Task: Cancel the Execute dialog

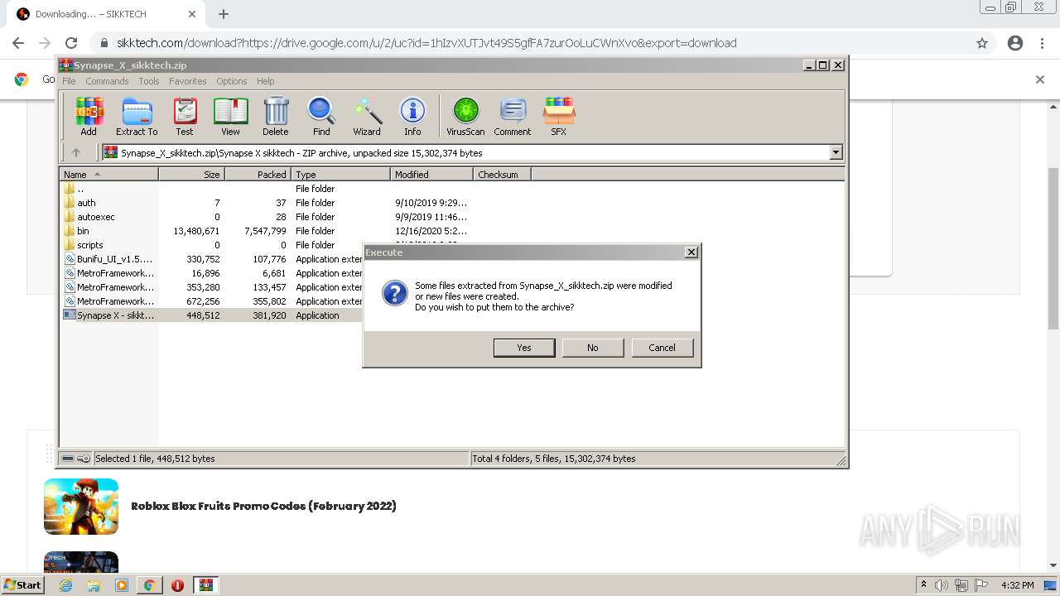Action: pos(662,348)
